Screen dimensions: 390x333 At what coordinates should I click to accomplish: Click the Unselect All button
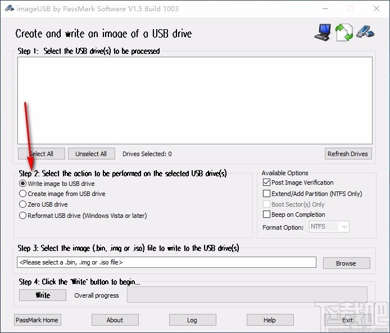pos(91,154)
